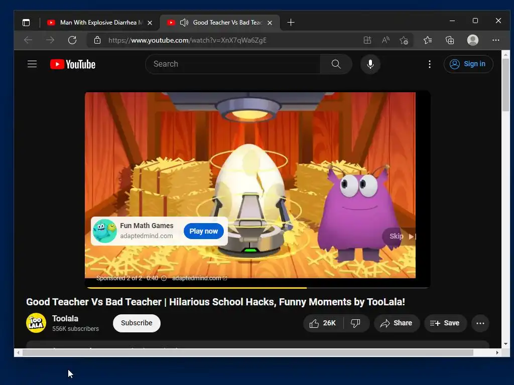Open the apps available icon in address bar
The height and width of the screenshot is (385, 514).
(367, 40)
